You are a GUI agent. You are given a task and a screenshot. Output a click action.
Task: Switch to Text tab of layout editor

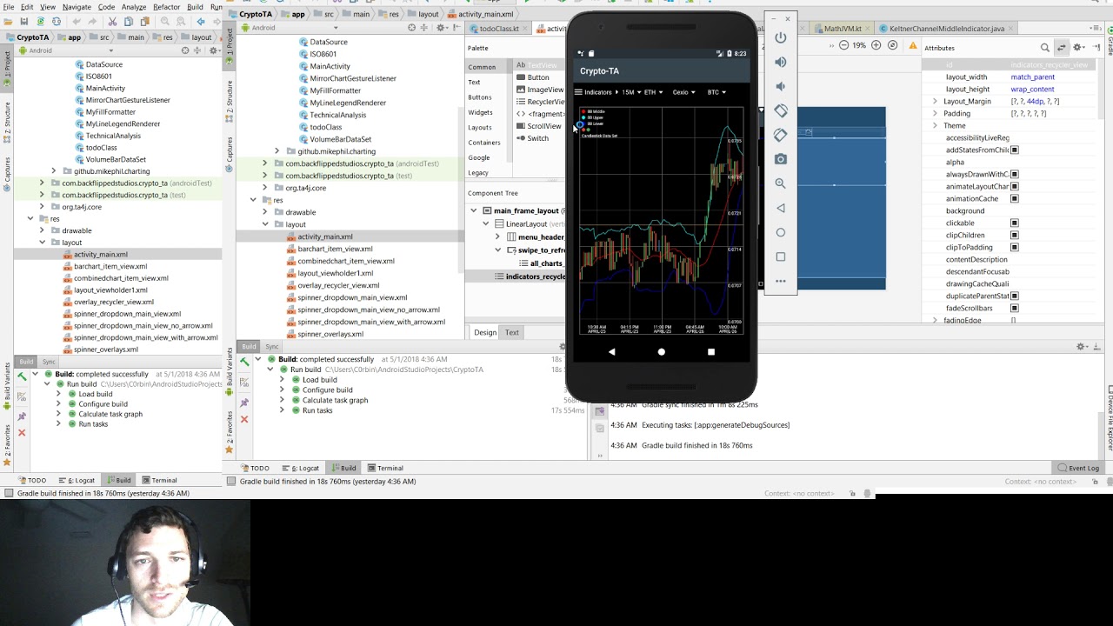click(x=512, y=332)
